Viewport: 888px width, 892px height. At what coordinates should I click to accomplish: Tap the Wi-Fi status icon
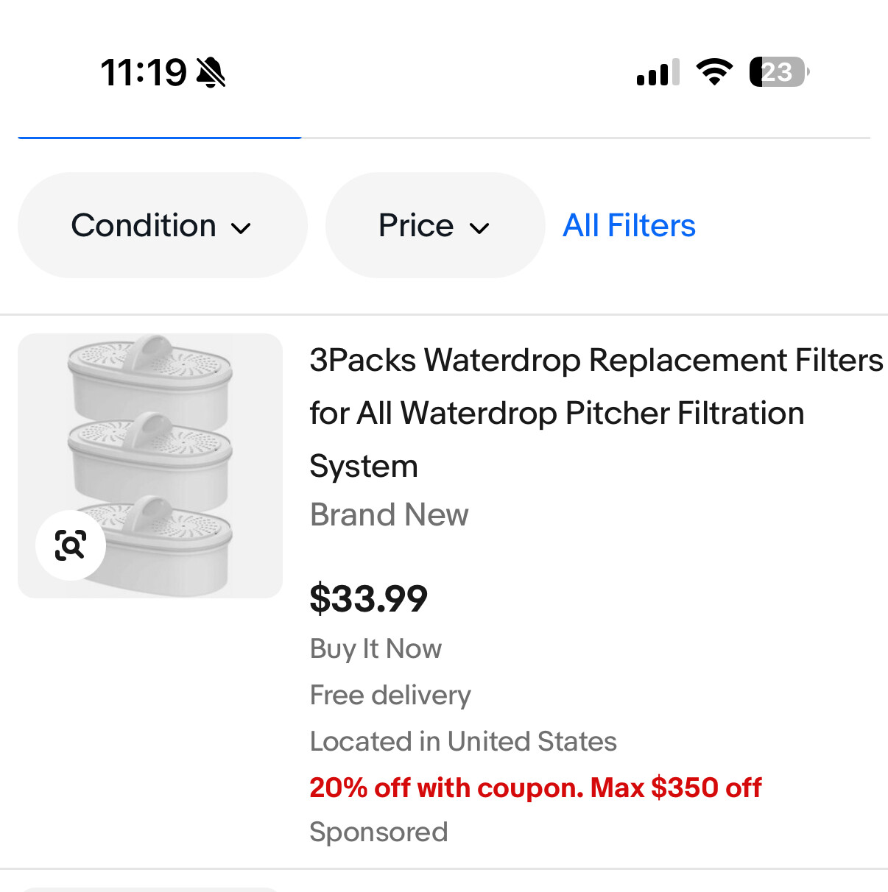click(714, 72)
